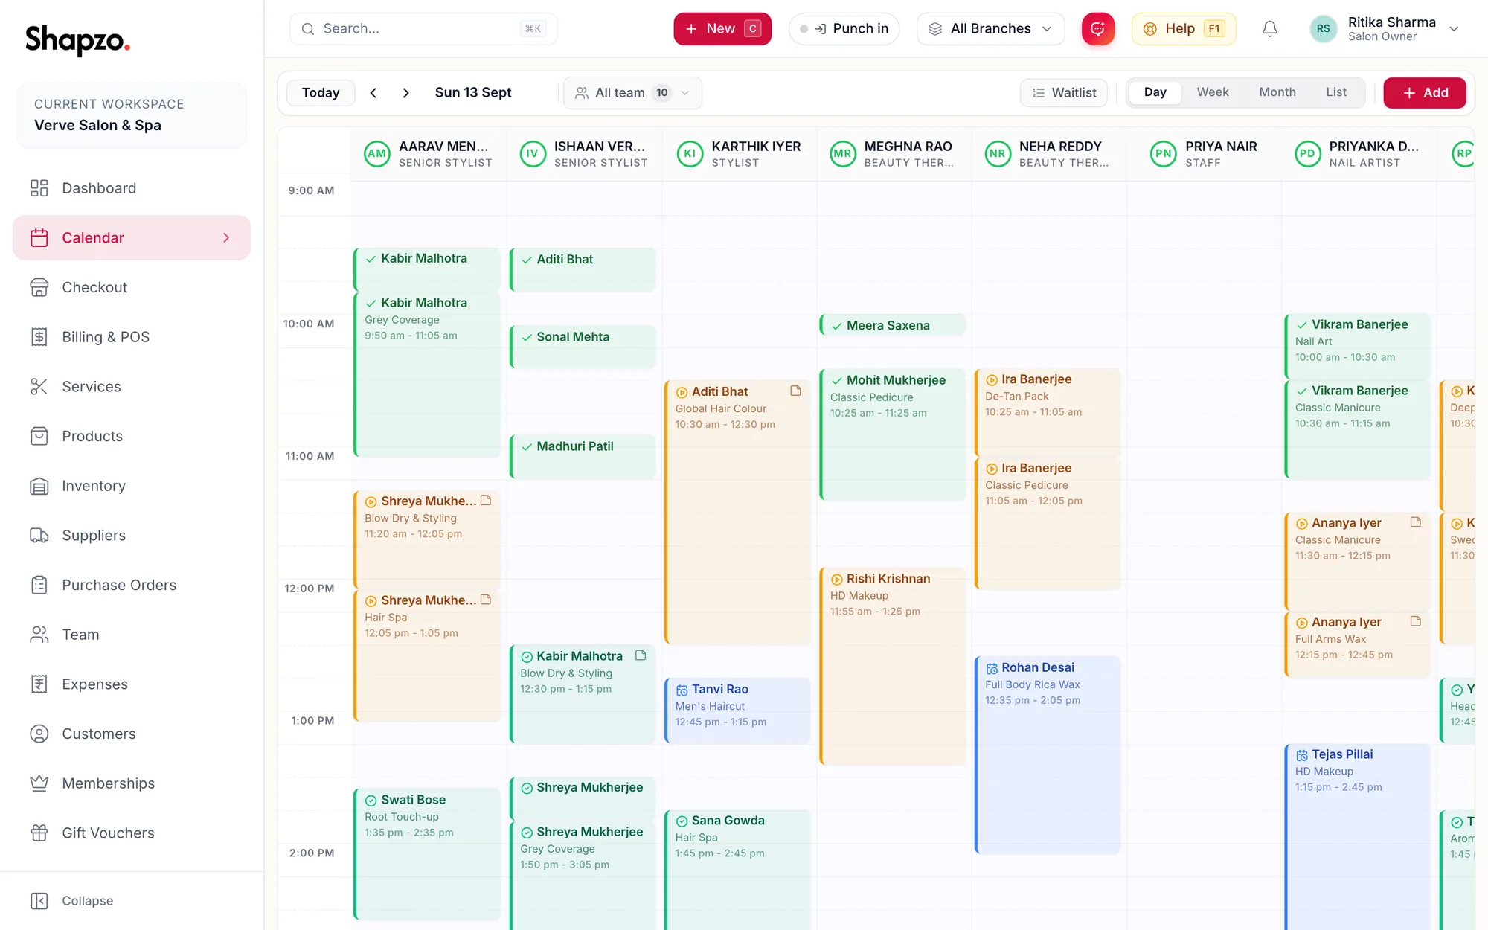
Task: Open Inventory in the sidebar
Action: coord(132,486)
